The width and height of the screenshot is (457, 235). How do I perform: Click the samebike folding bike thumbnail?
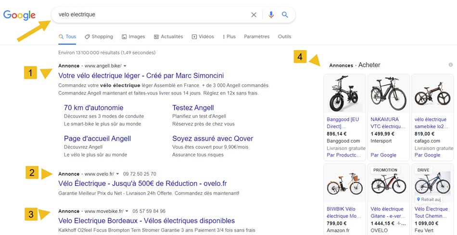[x=432, y=93]
